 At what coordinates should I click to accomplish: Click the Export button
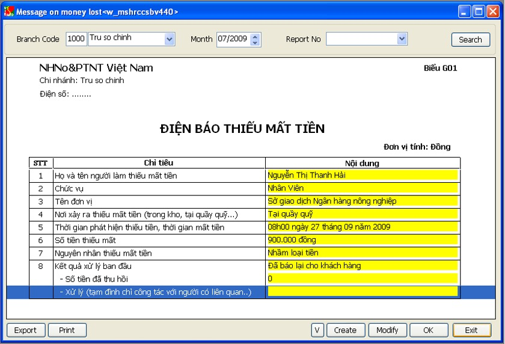26,330
